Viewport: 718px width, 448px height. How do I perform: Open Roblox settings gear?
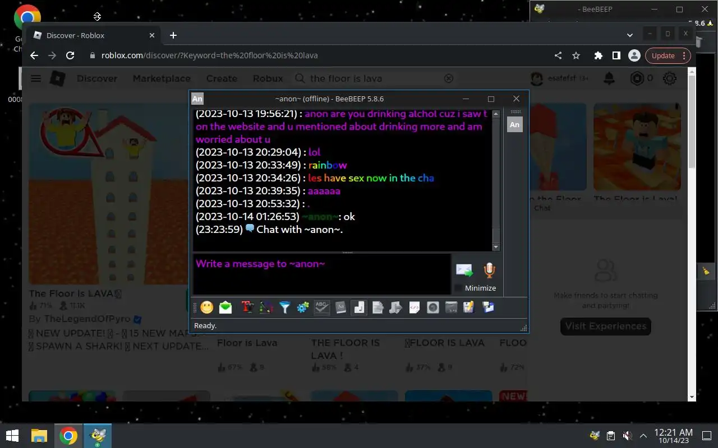click(670, 78)
